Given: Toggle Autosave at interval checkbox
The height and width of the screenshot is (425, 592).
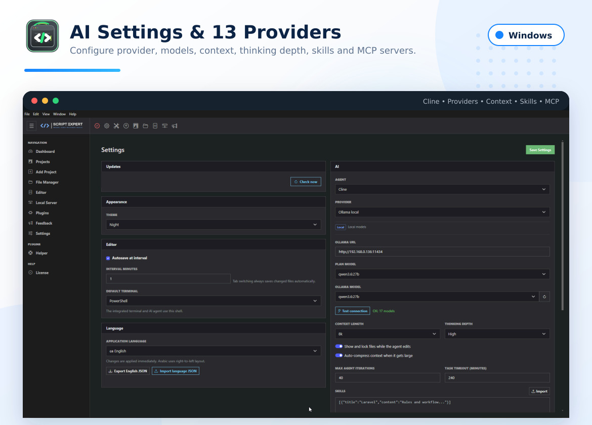Looking at the screenshot, I should point(108,258).
